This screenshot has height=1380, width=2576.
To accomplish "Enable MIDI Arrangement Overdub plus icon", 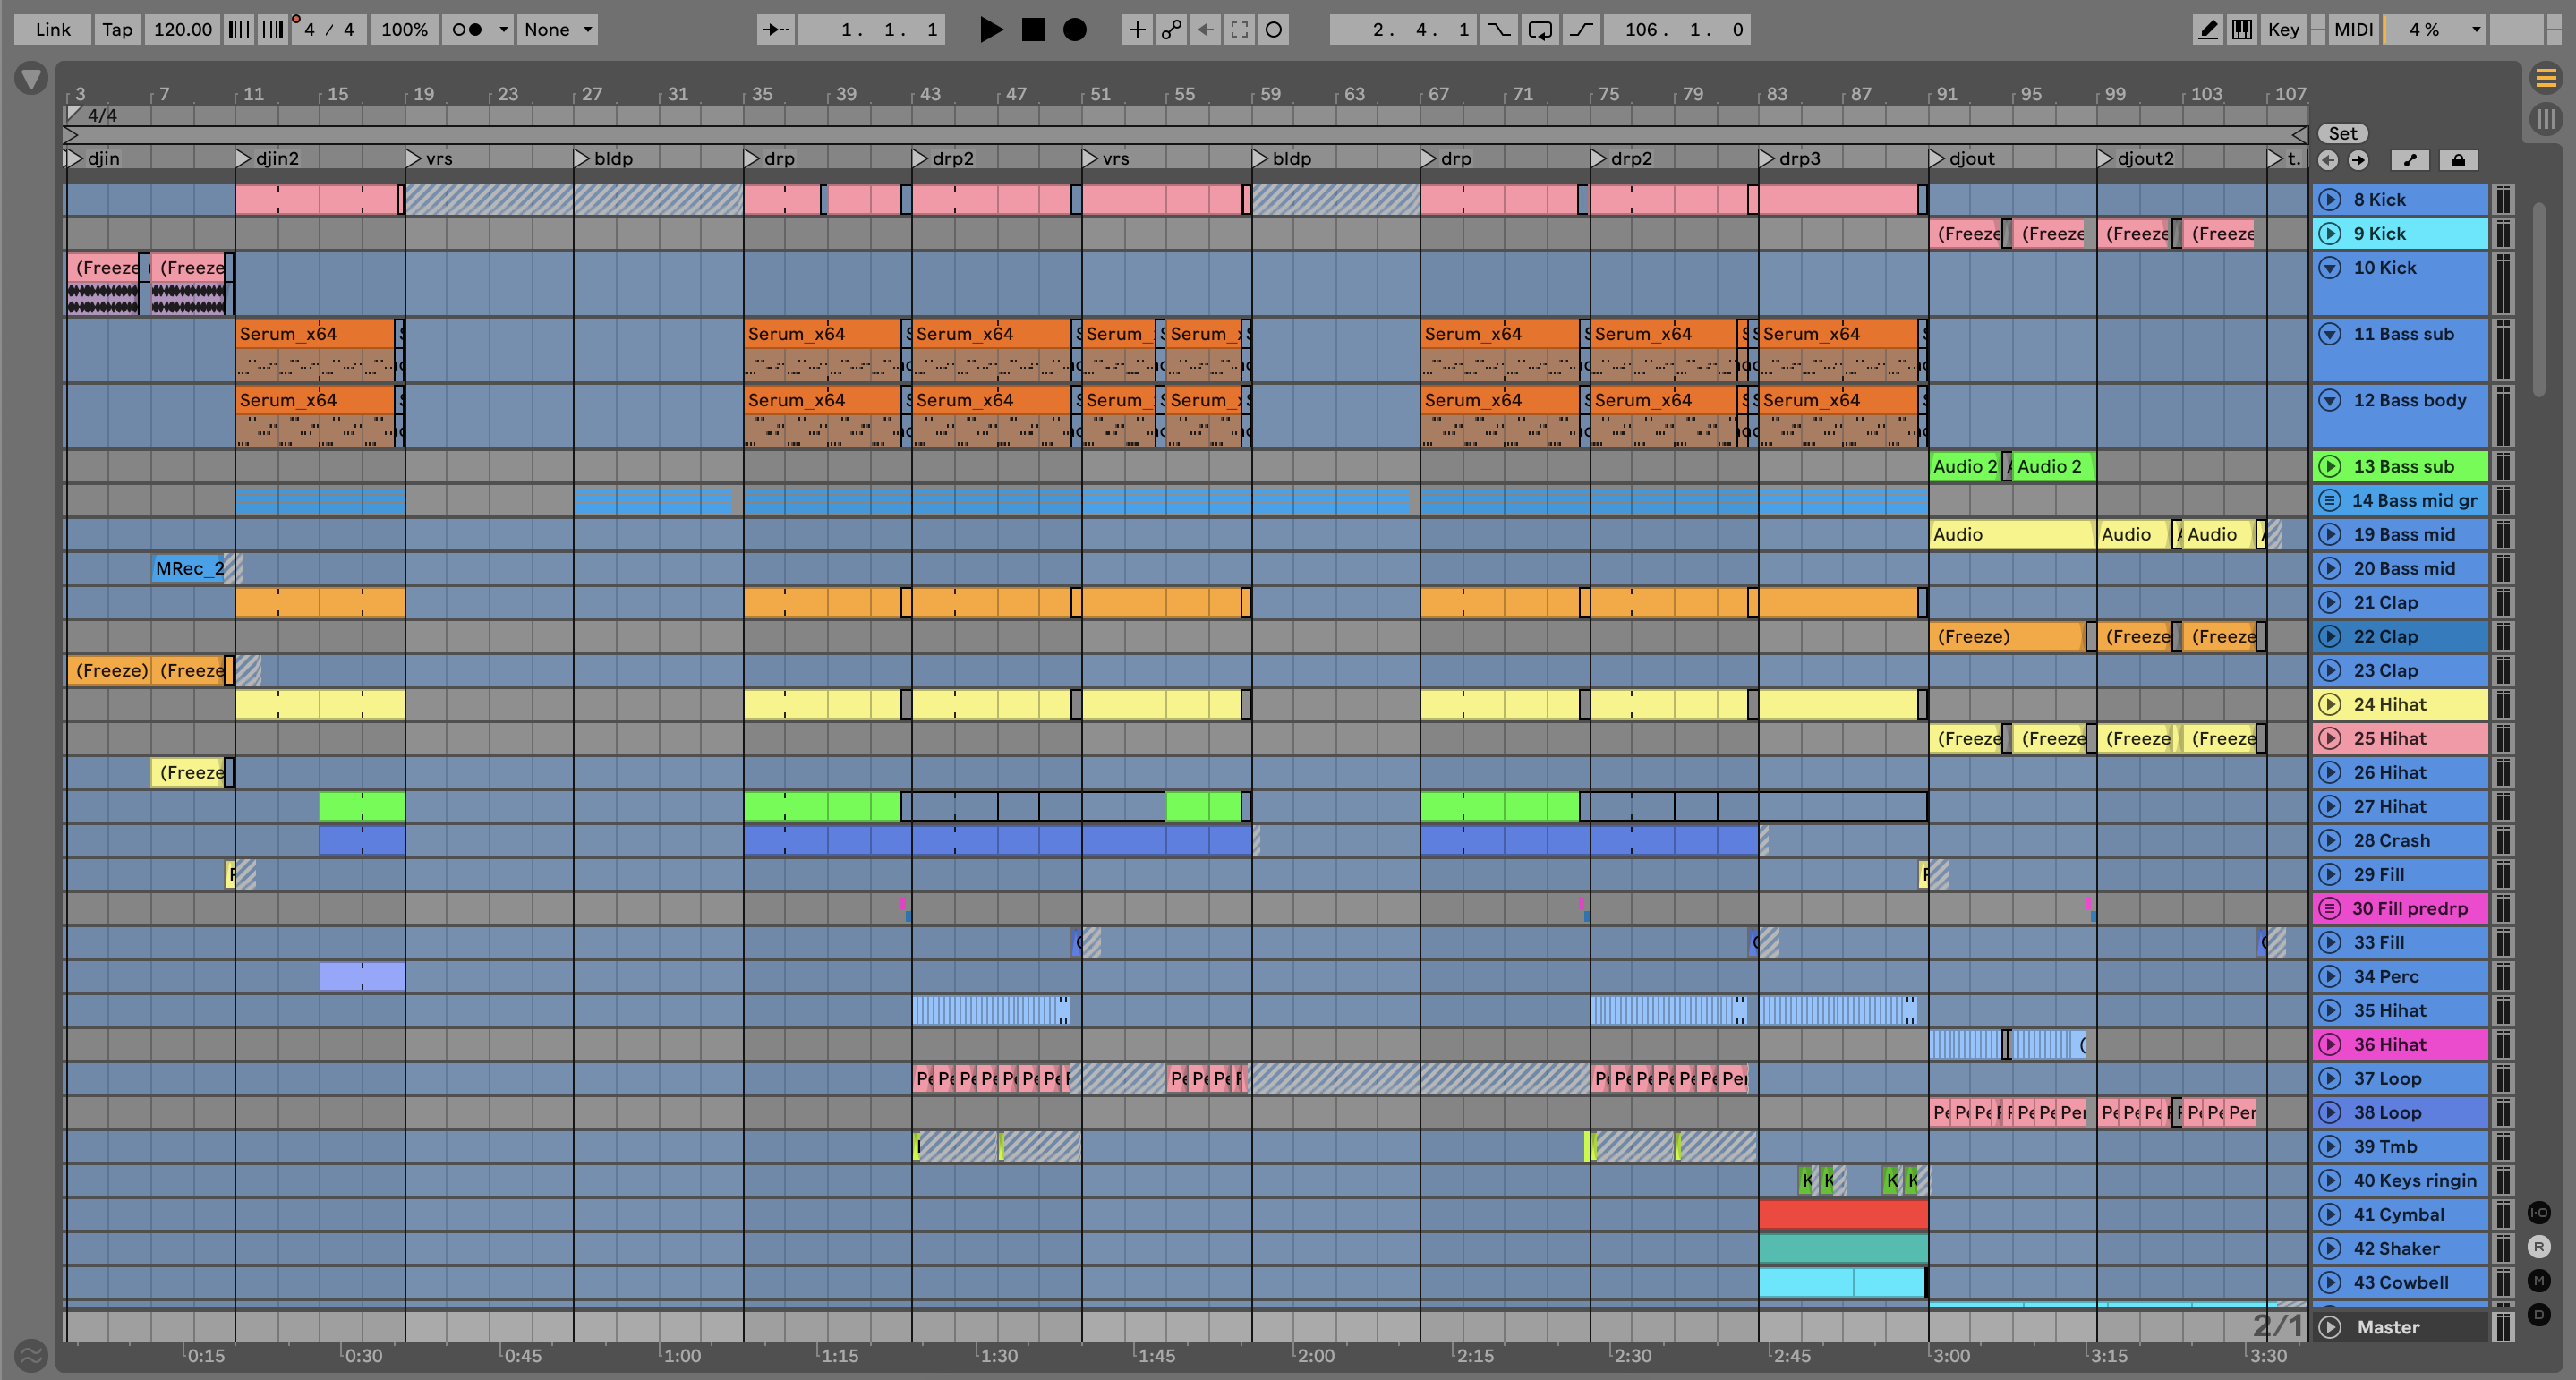I will (1137, 29).
